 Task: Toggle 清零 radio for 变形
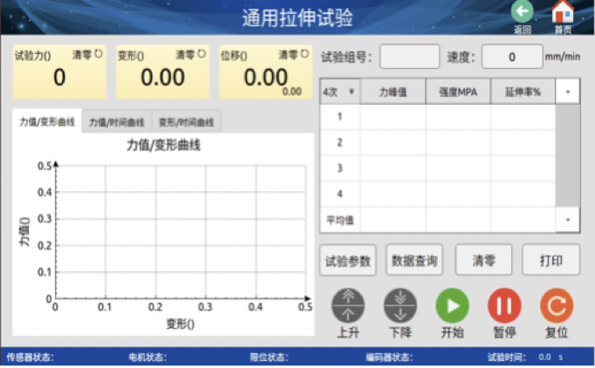tap(202, 54)
